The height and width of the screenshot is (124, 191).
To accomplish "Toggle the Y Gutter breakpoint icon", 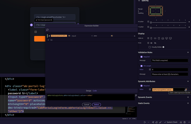I will 148,27.
